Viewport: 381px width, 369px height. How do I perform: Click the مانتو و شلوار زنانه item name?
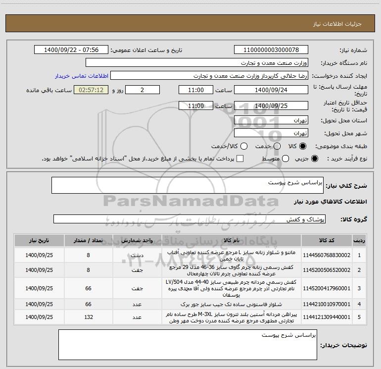click(232, 256)
